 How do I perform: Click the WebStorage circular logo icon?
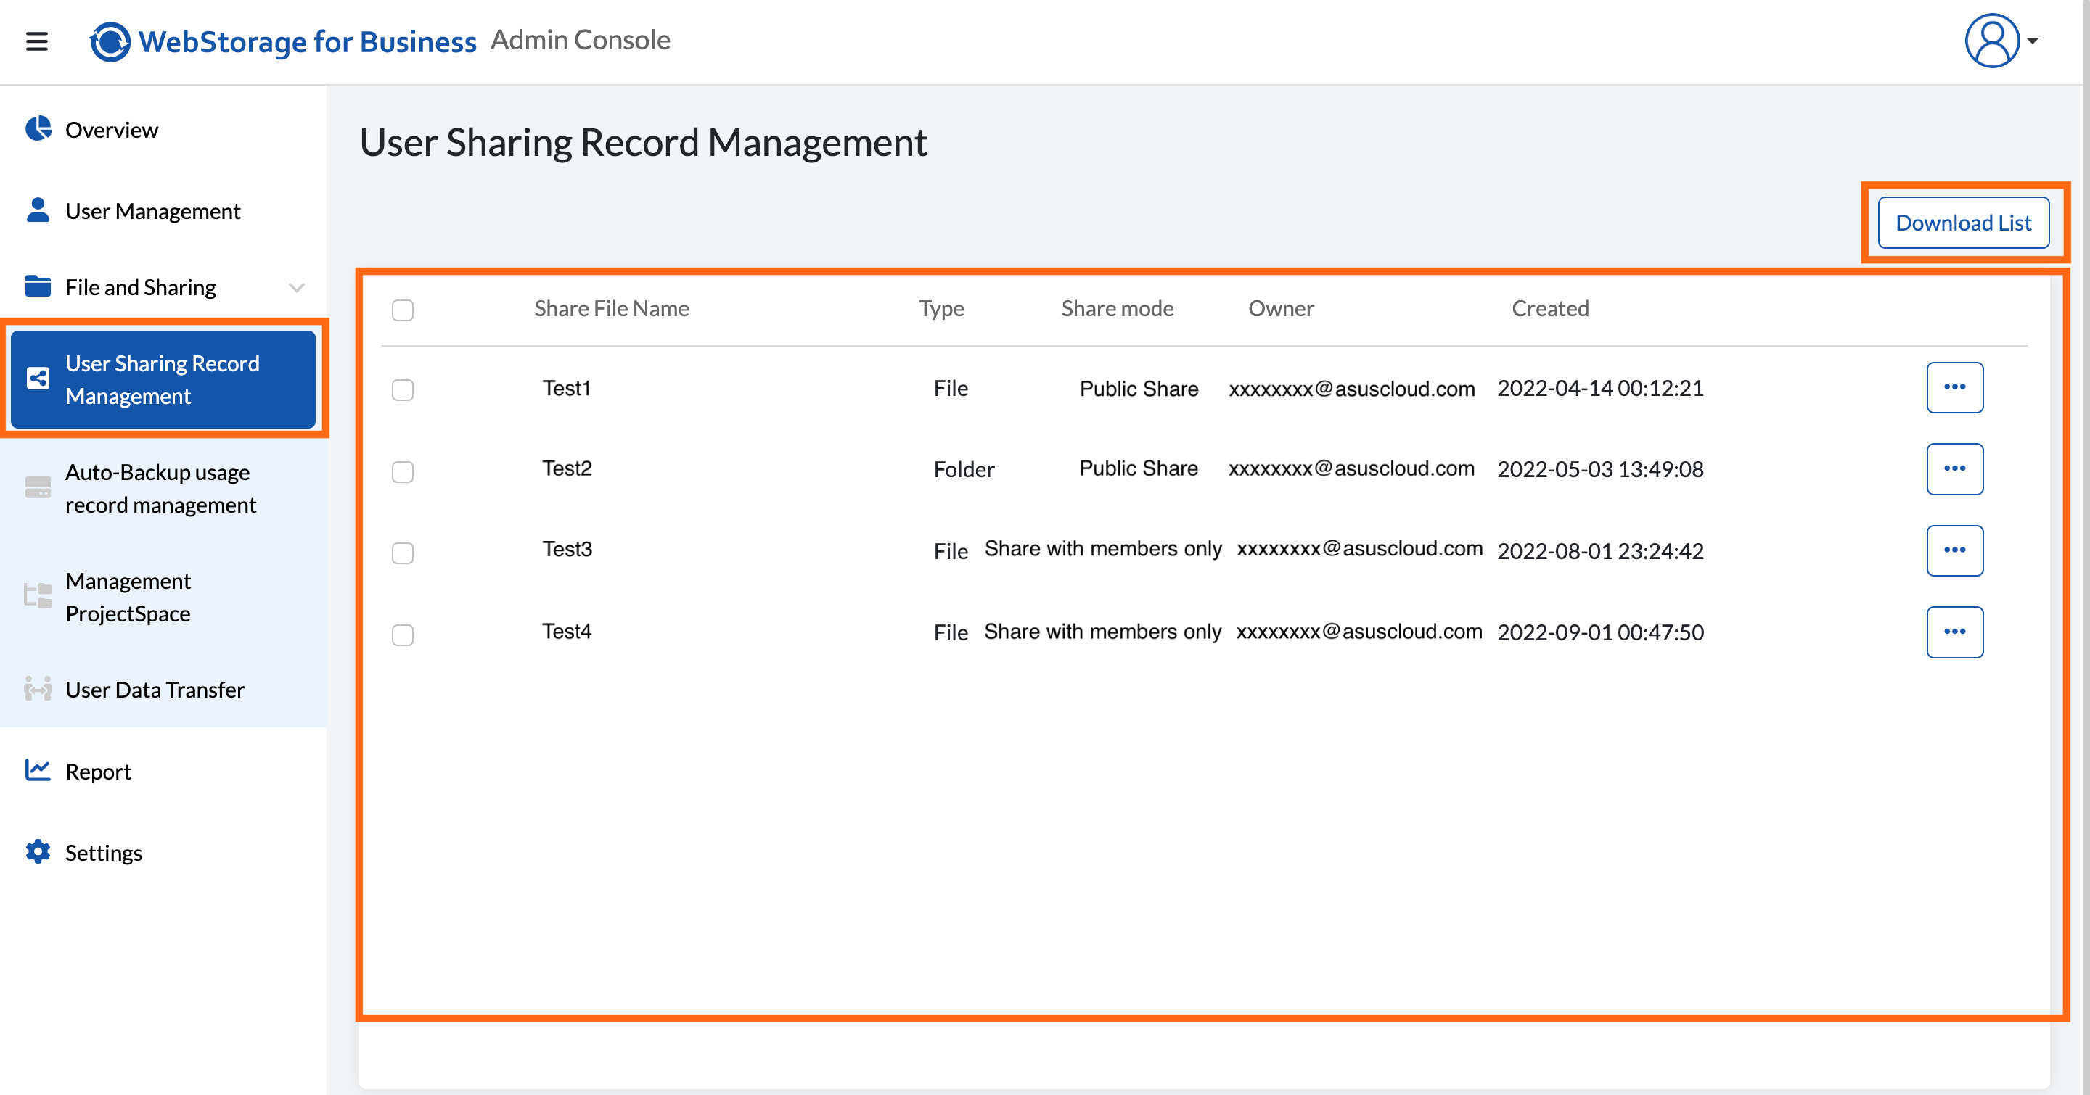coord(110,41)
